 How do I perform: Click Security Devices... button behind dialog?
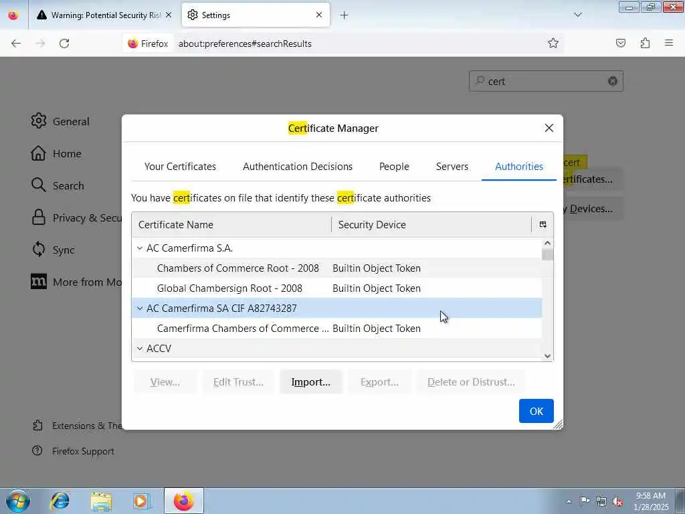[593, 209]
